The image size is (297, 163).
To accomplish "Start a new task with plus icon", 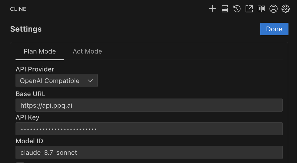I will [212, 9].
